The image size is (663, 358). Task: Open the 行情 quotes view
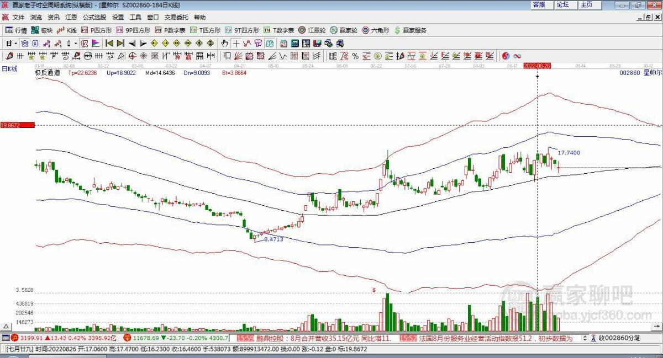pyautogui.click(x=16, y=30)
